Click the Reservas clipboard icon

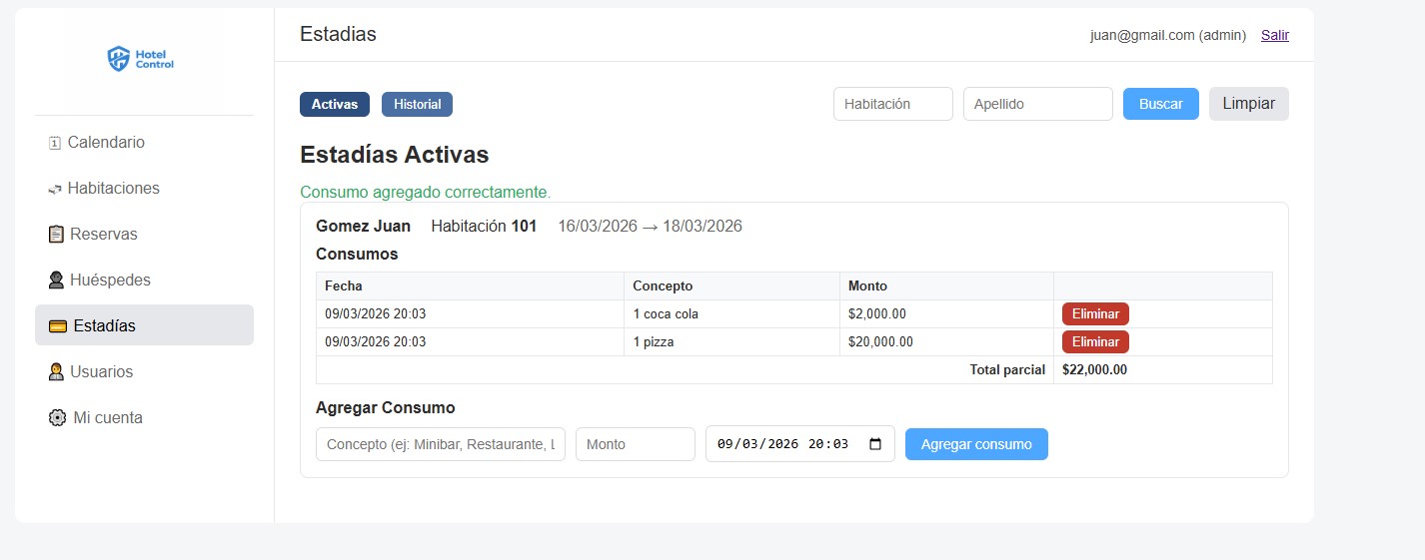(56, 235)
